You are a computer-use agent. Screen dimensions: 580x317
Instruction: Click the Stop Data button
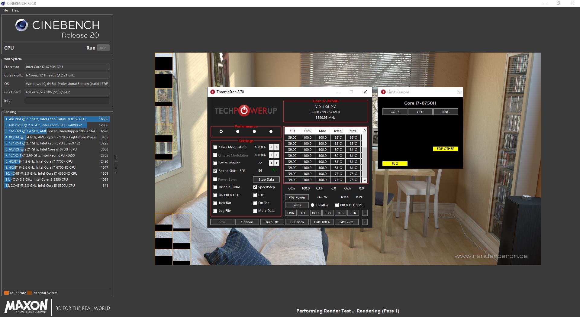(266, 180)
